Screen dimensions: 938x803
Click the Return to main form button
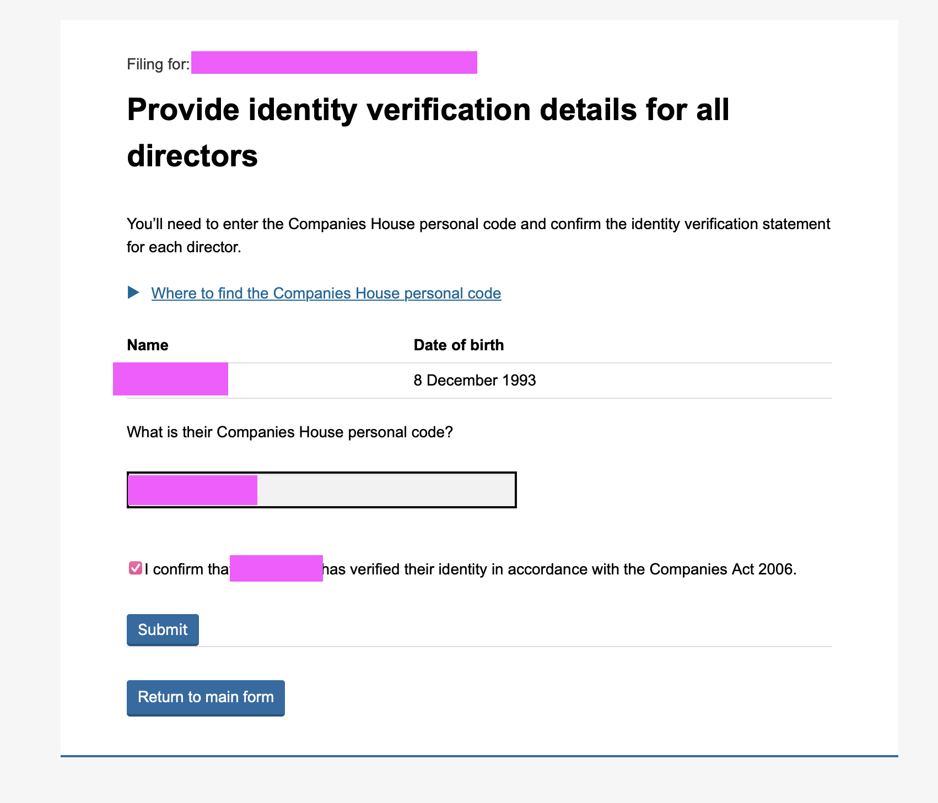tap(206, 698)
